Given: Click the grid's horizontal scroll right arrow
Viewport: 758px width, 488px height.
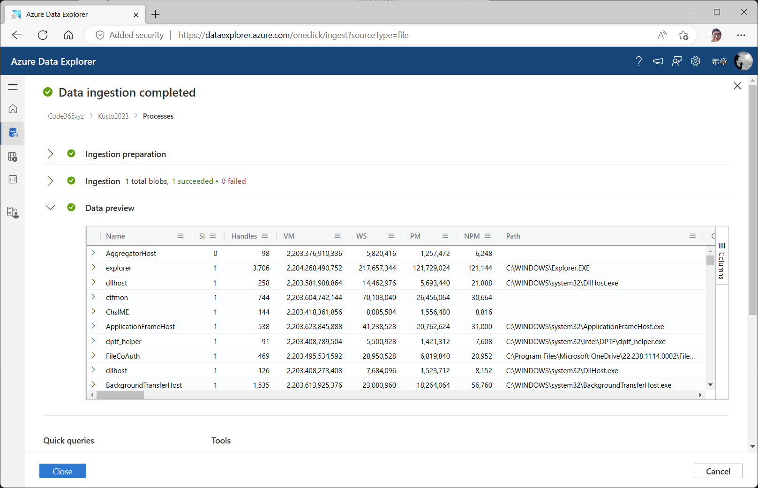Looking at the screenshot, I should click(x=700, y=395).
